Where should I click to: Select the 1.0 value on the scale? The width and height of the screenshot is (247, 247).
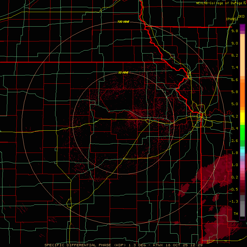coord(235,165)
